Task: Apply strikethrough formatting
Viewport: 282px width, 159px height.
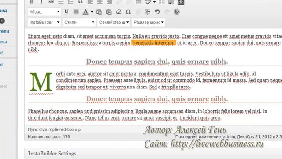Action: click(x=51, y=2)
